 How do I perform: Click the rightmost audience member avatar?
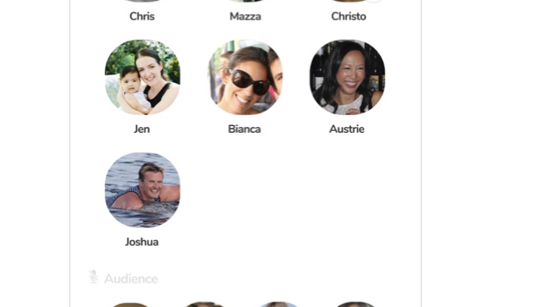click(x=355, y=305)
